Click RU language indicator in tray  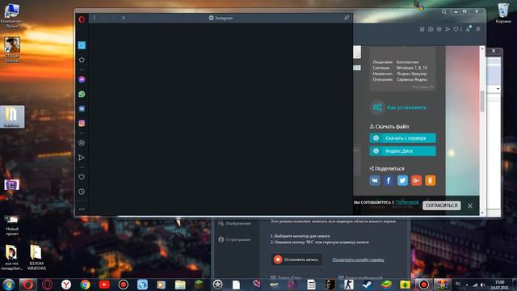tap(458, 284)
